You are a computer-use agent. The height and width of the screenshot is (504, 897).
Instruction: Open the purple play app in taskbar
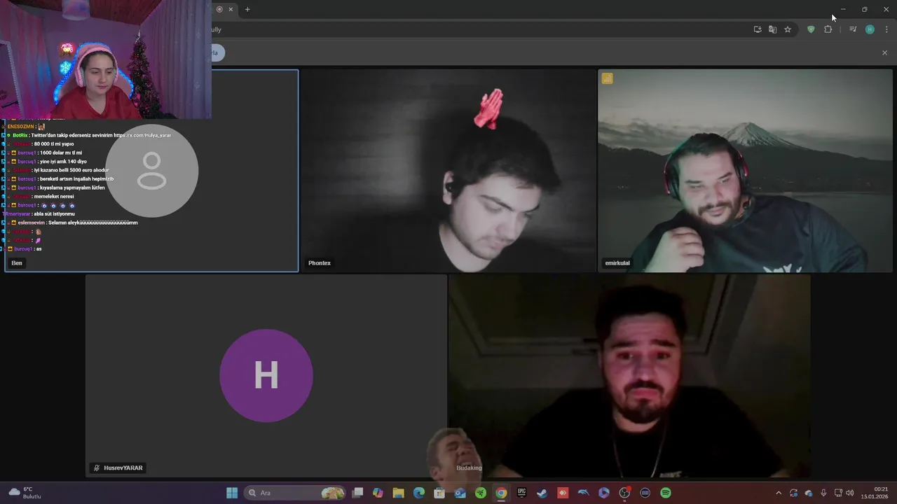pos(604,493)
